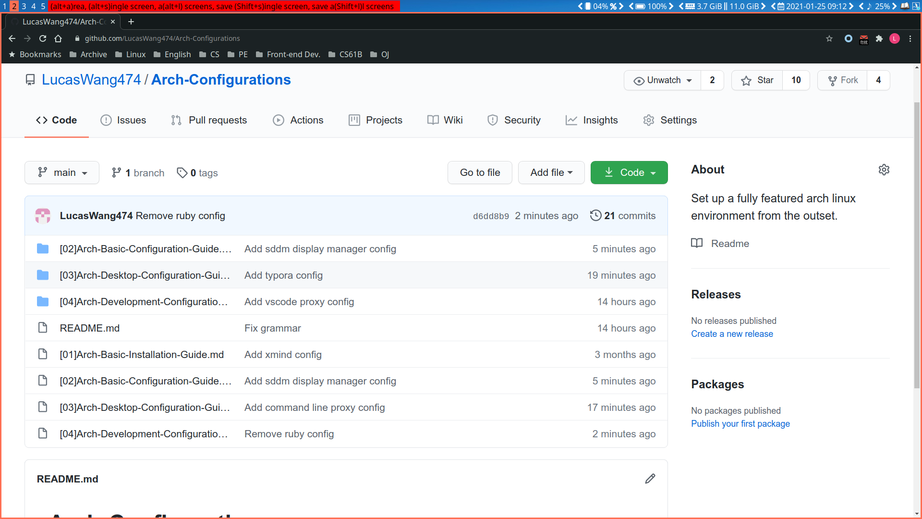Go to browser home icon
Image resolution: width=922 pixels, height=519 pixels.
pyautogui.click(x=58, y=38)
